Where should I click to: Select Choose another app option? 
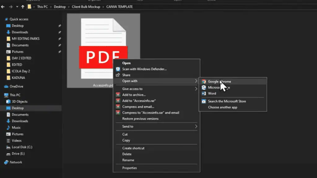(x=222, y=107)
